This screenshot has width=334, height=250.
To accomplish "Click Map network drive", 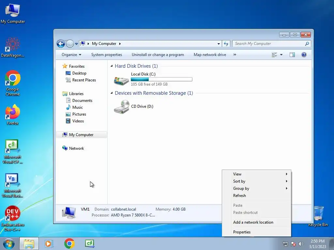I will [210, 55].
